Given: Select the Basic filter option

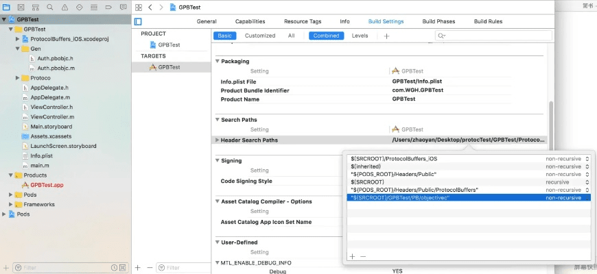Looking at the screenshot, I should tap(225, 36).
